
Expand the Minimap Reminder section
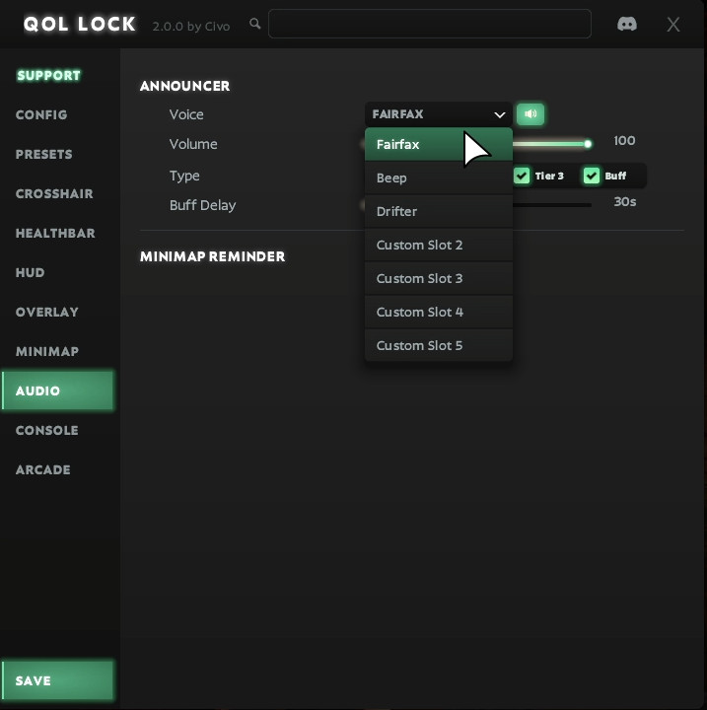(x=212, y=256)
